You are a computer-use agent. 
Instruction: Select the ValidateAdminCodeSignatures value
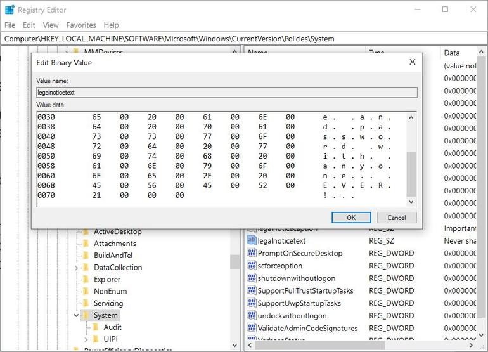click(307, 328)
